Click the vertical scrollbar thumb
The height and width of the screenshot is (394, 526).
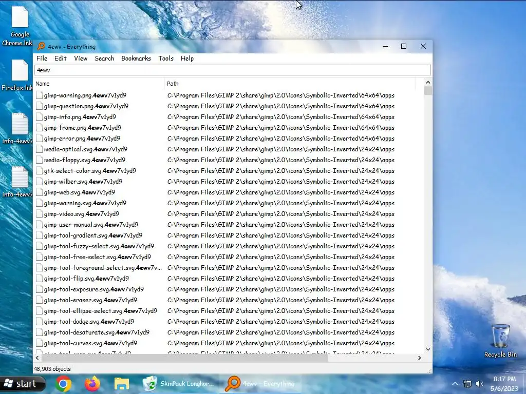[428, 90]
